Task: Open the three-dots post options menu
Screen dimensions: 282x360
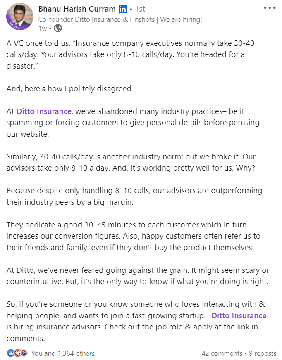Action: click(x=269, y=8)
